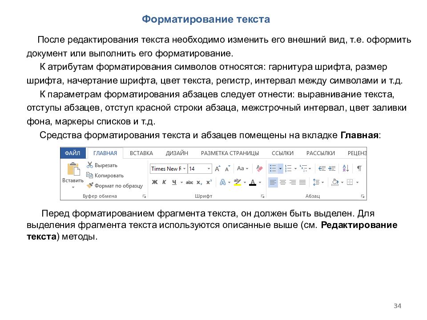
Task: Align text to the right
Action: (x=293, y=182)
